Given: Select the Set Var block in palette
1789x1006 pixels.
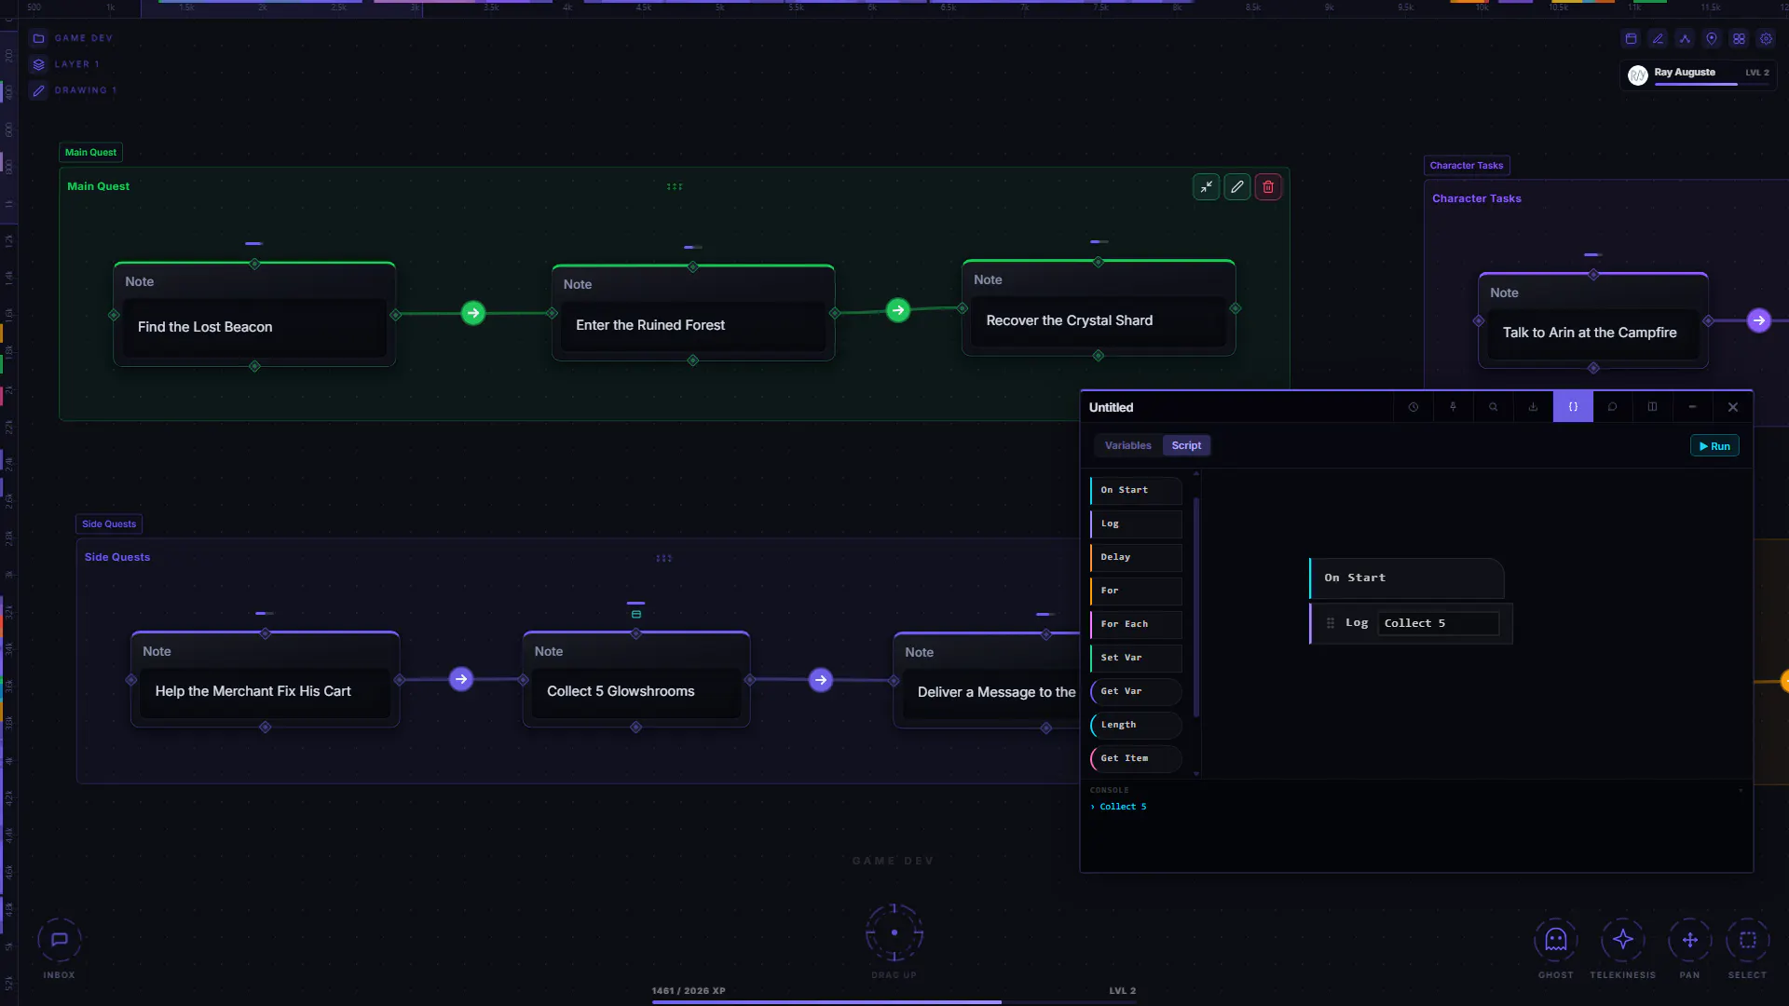Looking at the screenshot, I should pos(1136,658).
